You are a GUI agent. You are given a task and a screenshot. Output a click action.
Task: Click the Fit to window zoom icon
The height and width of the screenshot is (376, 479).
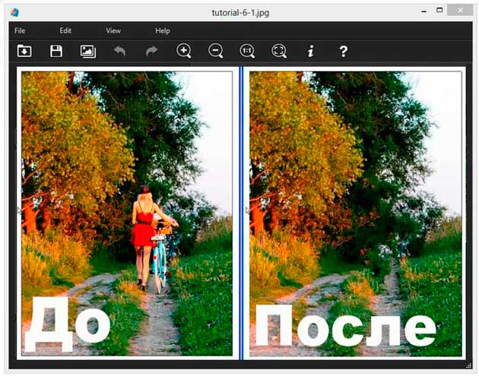coord(279,51)
